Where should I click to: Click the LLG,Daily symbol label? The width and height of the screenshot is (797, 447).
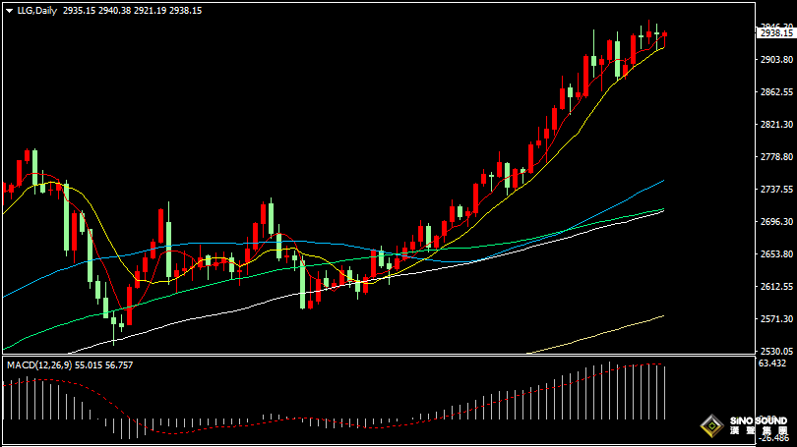[37, 10]
